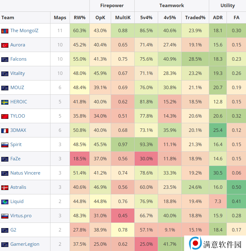Click Liquid's world globe flag icon
Image resolution: width=246 pixels, height=251 pixels.
tap(5, 202)
